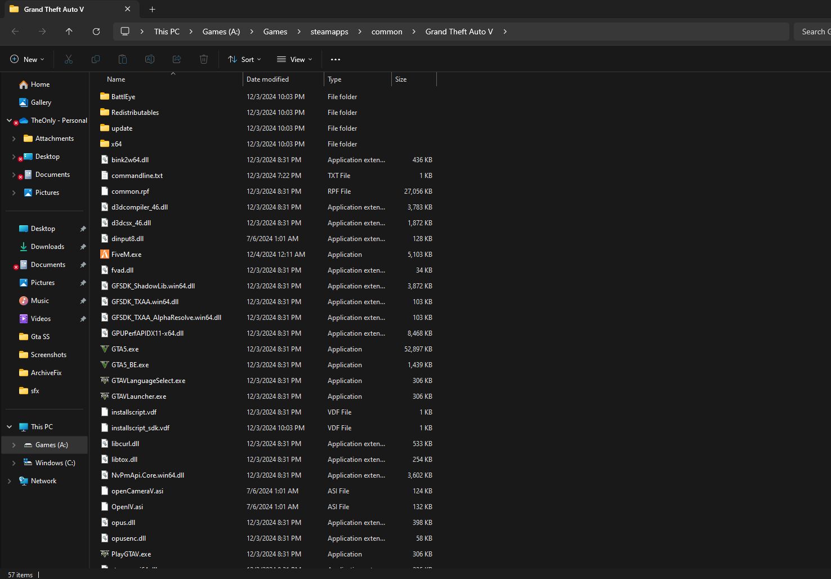Click the Paste clipboard icon
The image size is (831, 579).
pyautogui.click(x=123, y=59)
